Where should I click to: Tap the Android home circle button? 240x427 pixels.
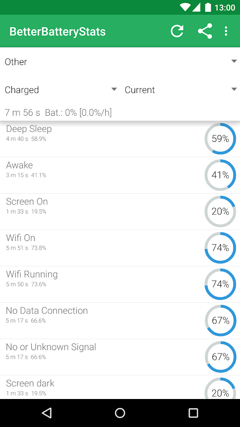tap(120, 413)
